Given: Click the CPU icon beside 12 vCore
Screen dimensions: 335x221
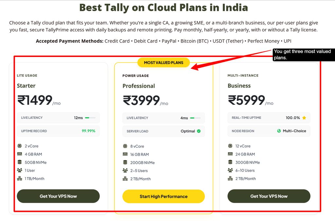Looking at the screenshot, I should point(230,146).
